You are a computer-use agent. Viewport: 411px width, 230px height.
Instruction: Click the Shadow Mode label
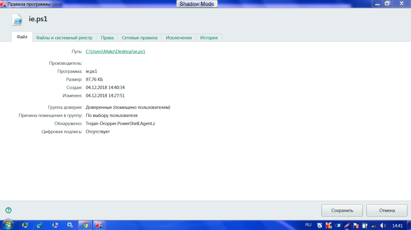click(197, 4)
